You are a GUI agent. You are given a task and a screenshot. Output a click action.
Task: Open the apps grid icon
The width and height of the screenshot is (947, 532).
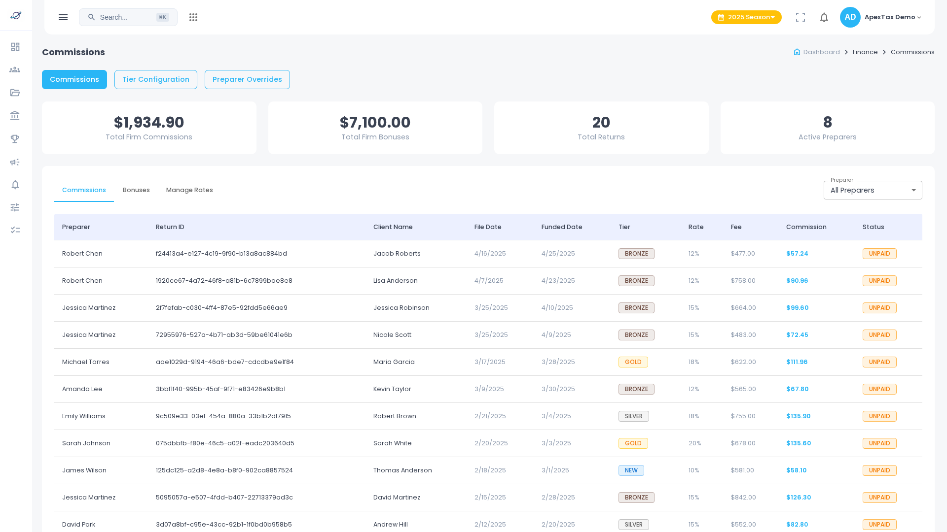[x=193, y=17]
